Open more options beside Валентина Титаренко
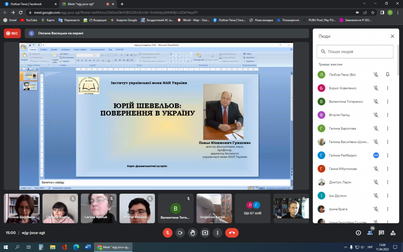 (x=388, y=102)
